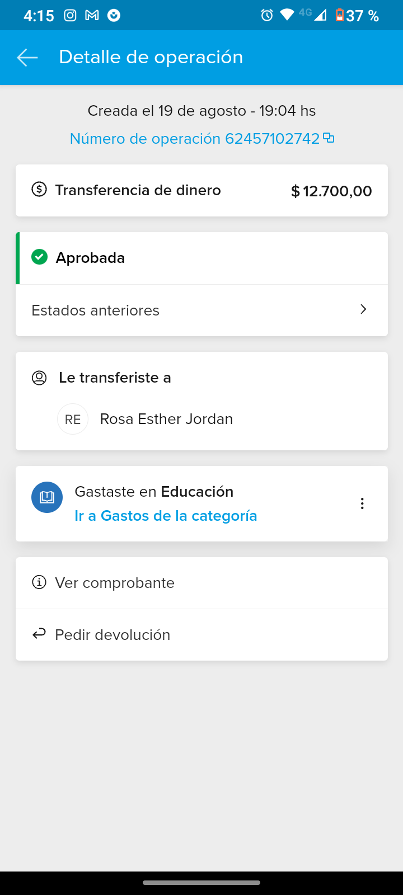Tap the alarm clock status bar icon

[267, 15]
